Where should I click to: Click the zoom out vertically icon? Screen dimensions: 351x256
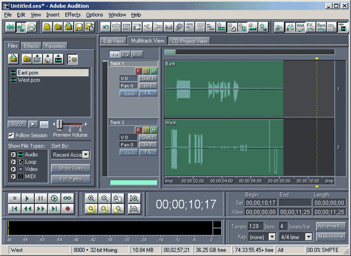[135, 209]
